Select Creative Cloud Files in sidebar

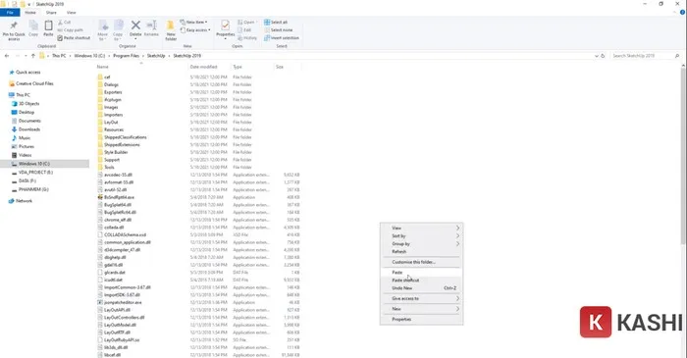point(31,83)
